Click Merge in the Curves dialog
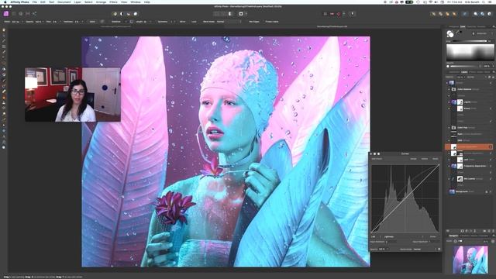Image resolution: width=496 pixels, height=279 pixels. (x=413, y=159)
